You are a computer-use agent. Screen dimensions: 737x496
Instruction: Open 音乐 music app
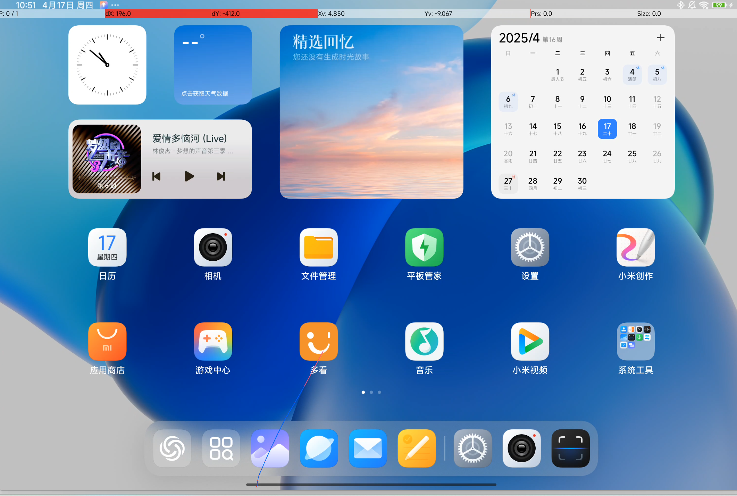pyautogui.click(x=424, y=342)
